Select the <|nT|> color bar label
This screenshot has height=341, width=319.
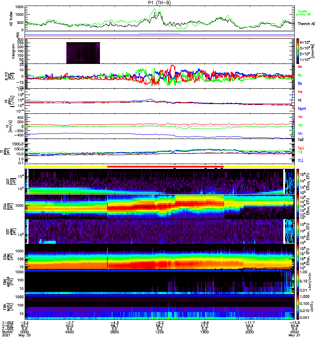[313, 307]
